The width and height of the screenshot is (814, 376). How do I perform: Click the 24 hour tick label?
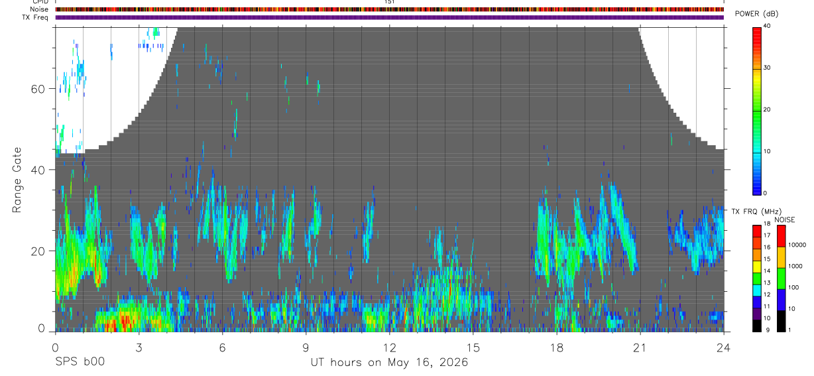(724, 347)
